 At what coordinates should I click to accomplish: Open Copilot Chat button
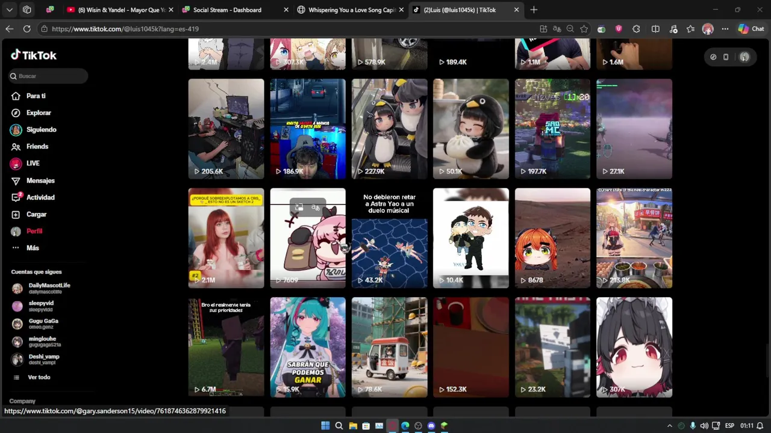click(x=751, y=29)
